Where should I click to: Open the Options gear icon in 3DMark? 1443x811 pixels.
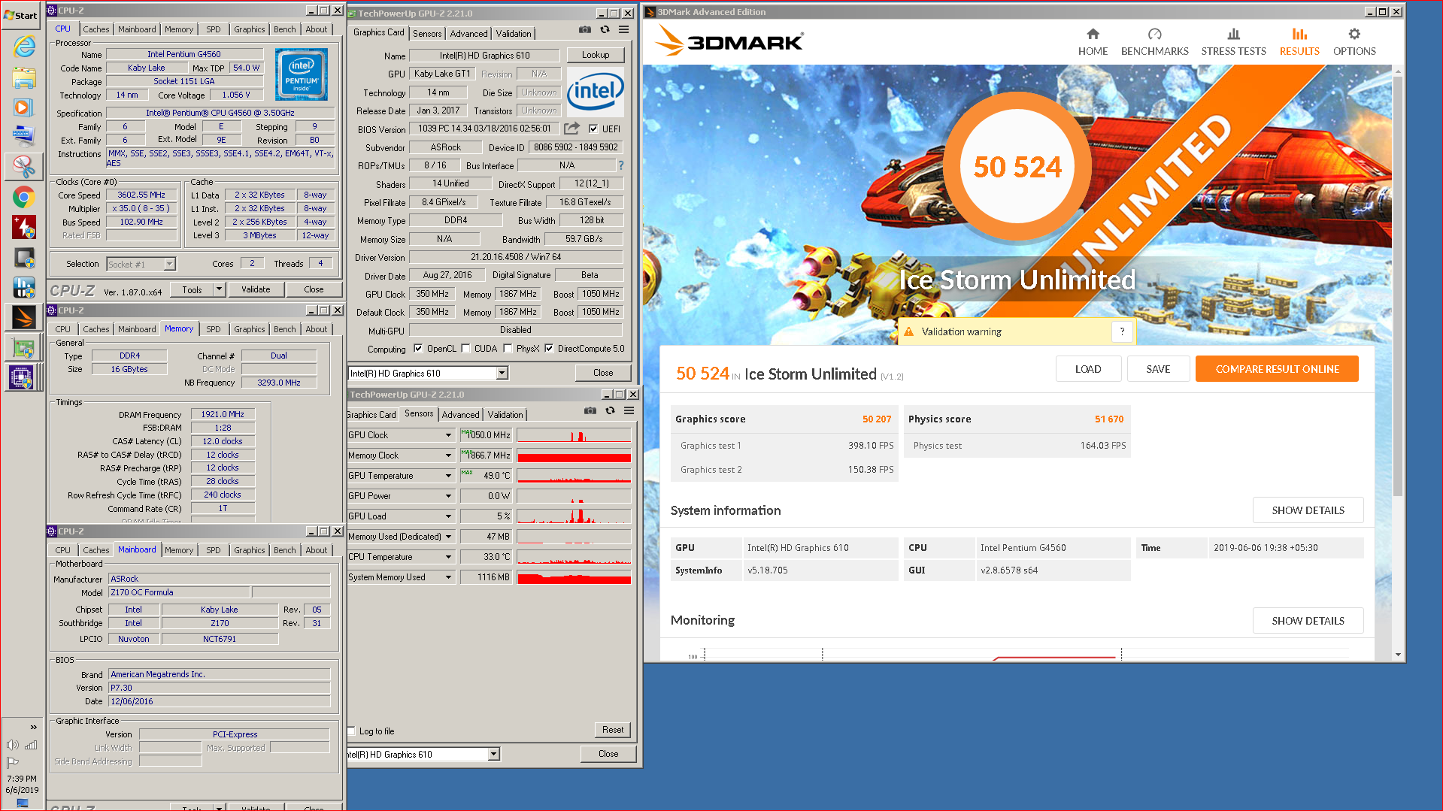click(1354, 34)
